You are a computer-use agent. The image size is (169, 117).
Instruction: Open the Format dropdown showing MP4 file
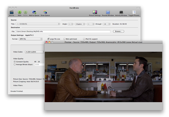point(31,39)
